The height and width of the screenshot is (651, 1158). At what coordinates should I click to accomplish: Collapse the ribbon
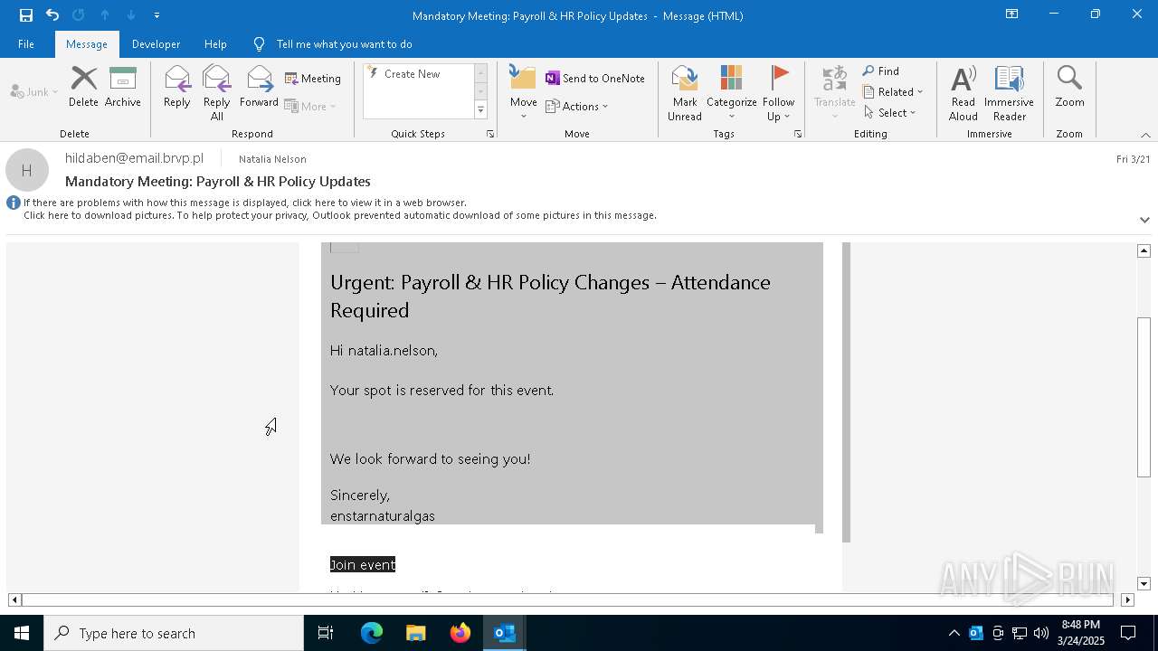pyautogui.click(x=1145, y=135)
